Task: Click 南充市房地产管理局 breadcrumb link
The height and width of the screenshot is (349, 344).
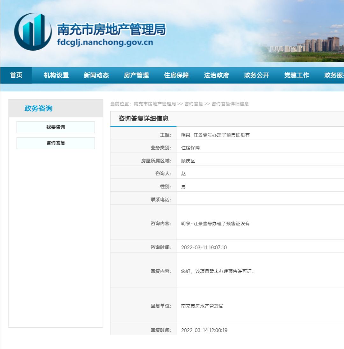Action: click(155, 104)
